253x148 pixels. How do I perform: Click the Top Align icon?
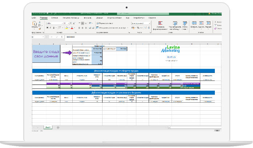click(x=79, y=23)
